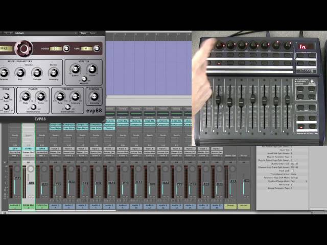
Task: Click the Channel Strip Track value
Action: tap(294, 164)
